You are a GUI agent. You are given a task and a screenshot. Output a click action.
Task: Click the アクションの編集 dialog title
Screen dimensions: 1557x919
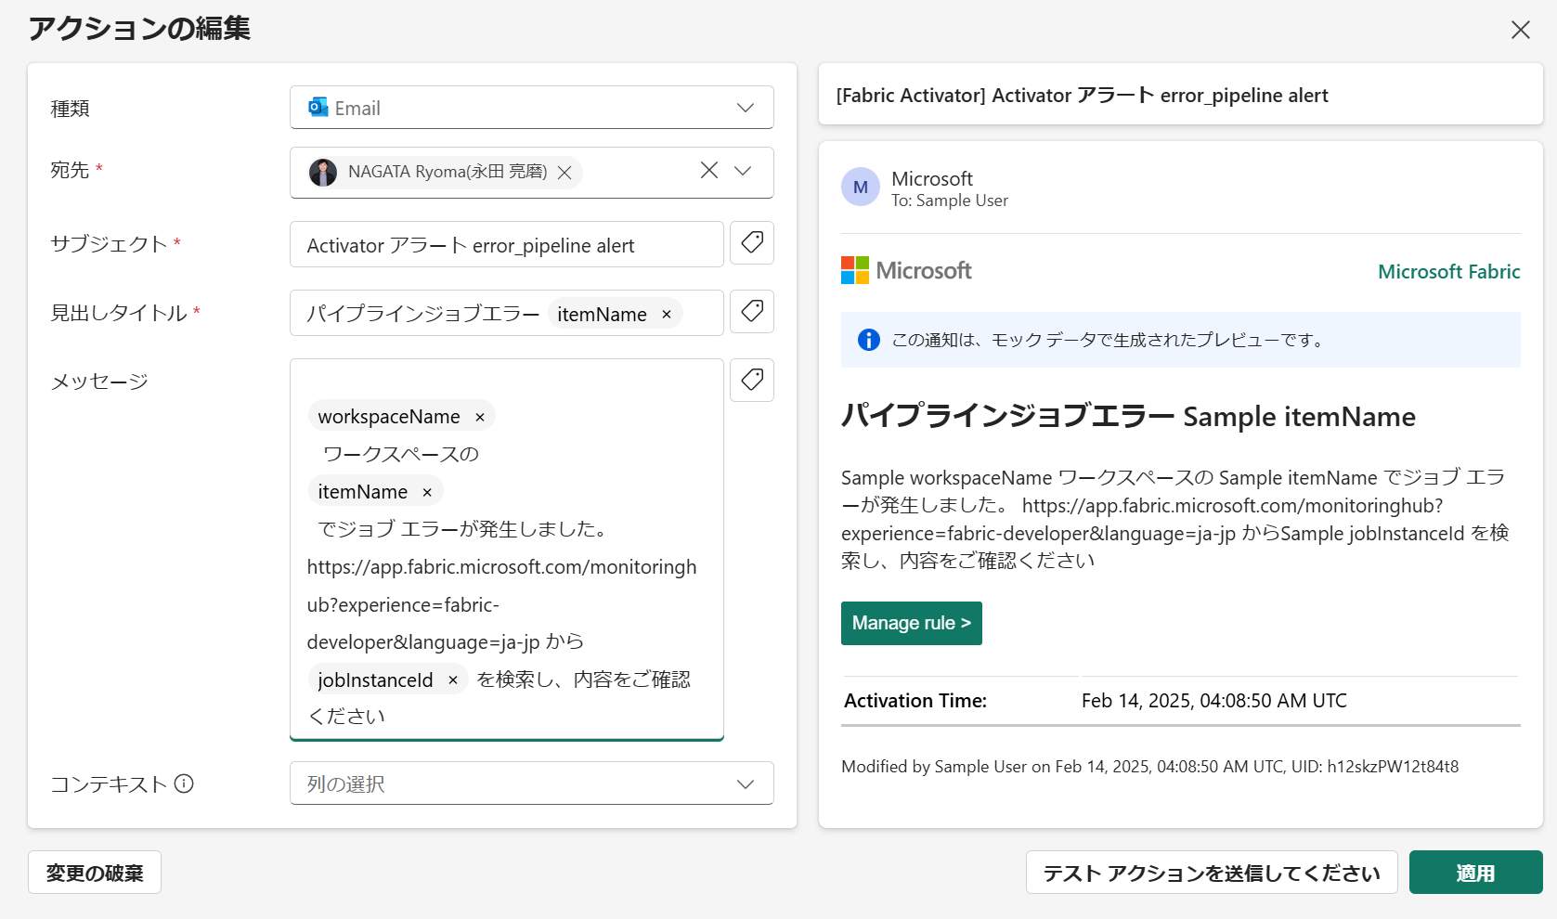(x=139, y=29)
